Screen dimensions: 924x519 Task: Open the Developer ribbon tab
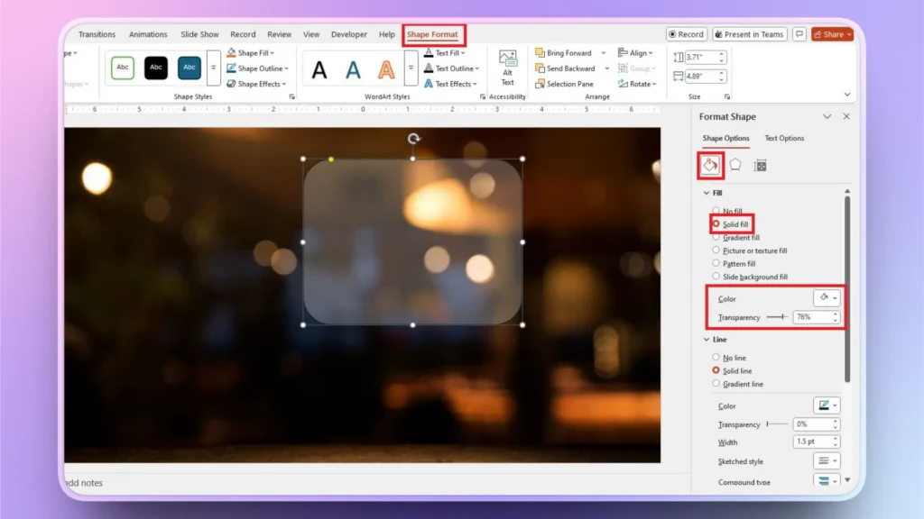pos(348,33)
